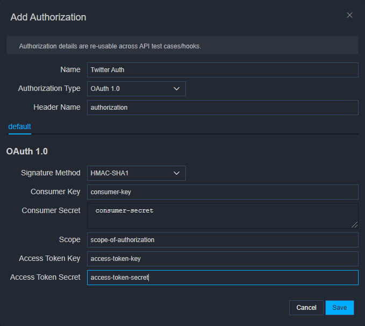
Task: Click the Name field with Twitter Auth
Action: click(x=223, y=70)
